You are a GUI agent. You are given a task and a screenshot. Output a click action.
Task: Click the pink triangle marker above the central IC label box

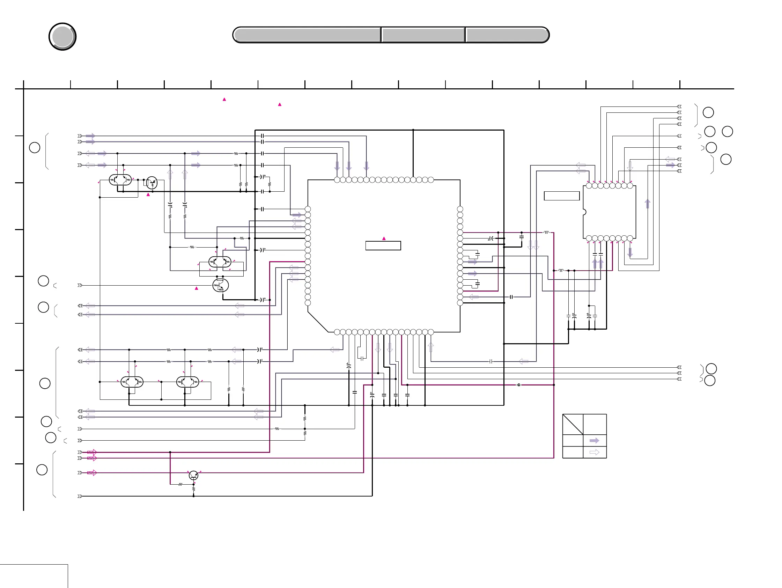pyautogui.click(x=384, y=238)
